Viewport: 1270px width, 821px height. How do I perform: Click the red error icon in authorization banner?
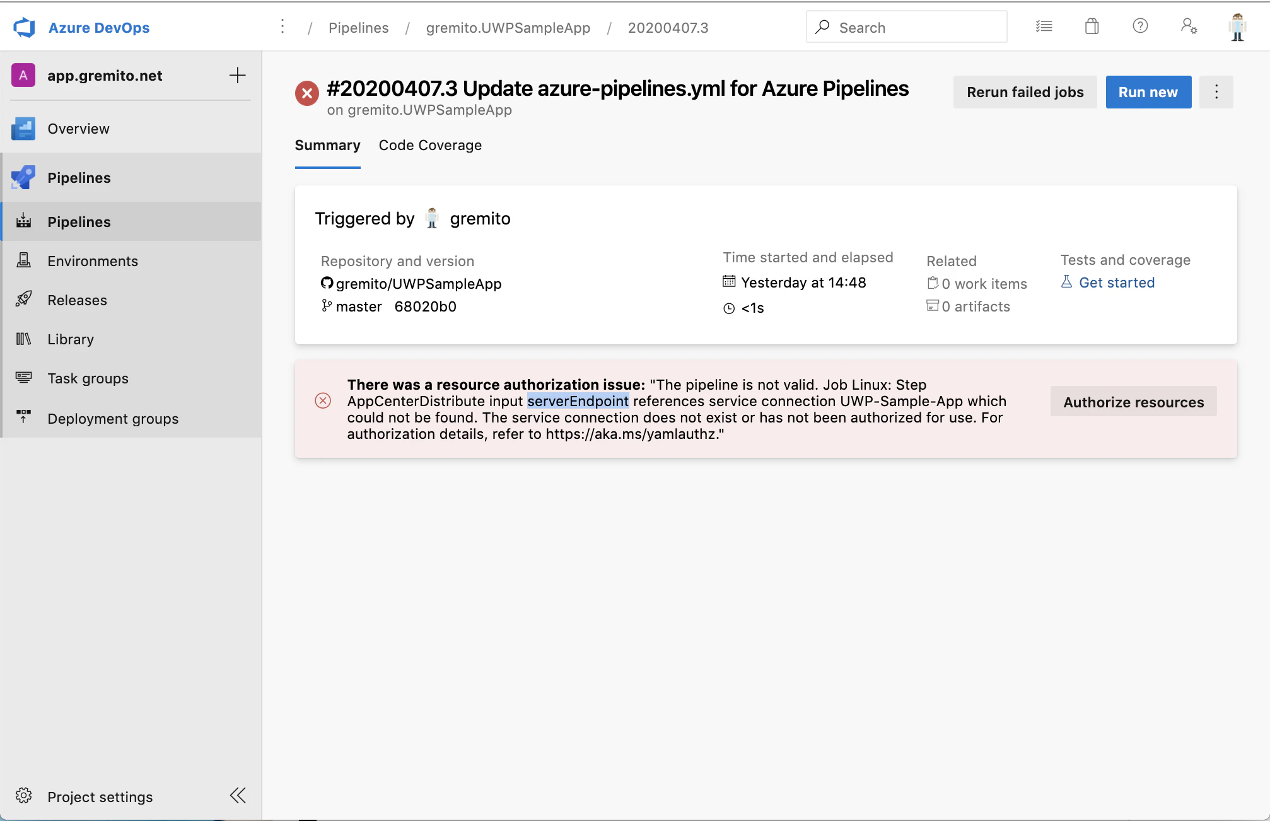323,401
